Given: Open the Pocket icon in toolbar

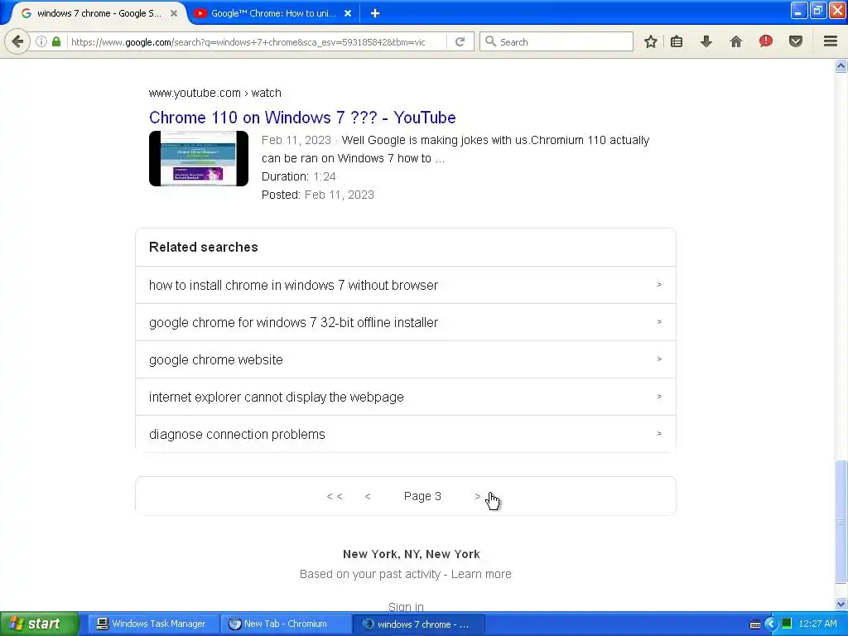Looking at the screenshot, I should pyautogui.click(x=796, y=41).
